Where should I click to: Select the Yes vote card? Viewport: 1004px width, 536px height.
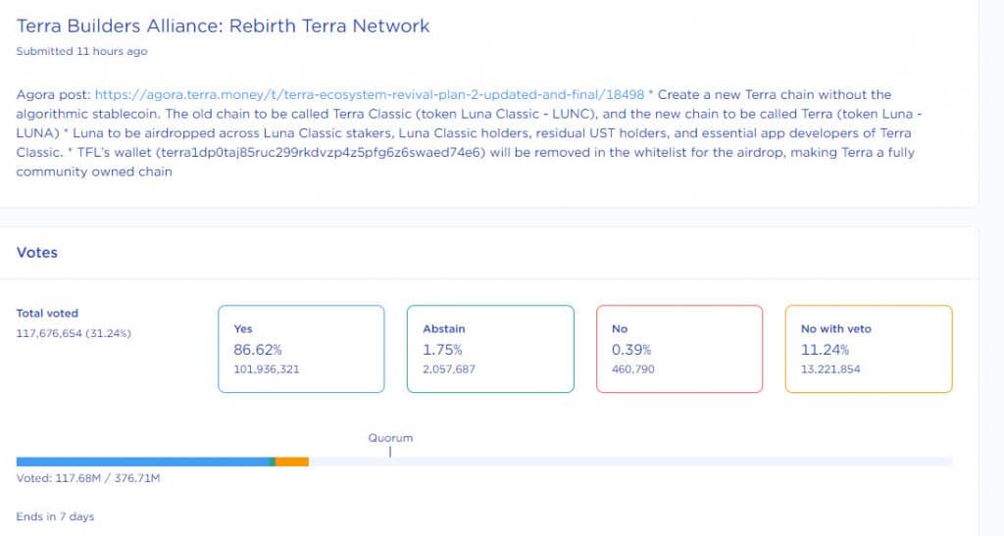301,349
